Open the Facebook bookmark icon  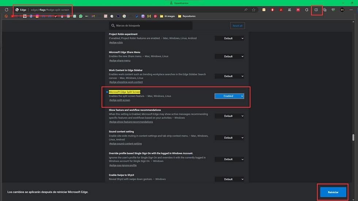click(x=31, y=16)
